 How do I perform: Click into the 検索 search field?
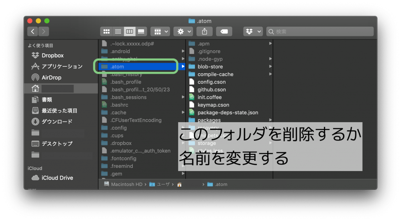pos(320,31)
